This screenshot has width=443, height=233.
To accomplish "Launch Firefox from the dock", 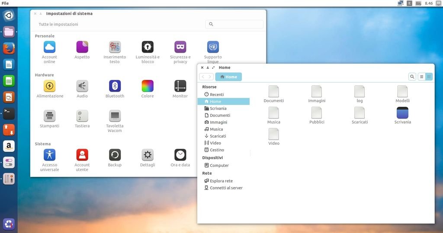I will coord(9,48).
